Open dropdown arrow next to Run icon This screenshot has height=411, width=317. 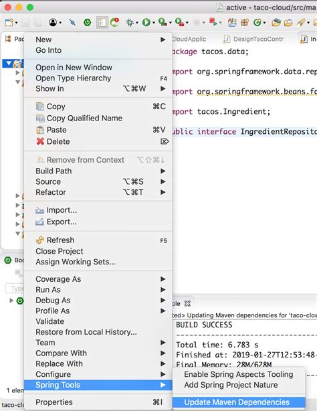coord(154,23)
